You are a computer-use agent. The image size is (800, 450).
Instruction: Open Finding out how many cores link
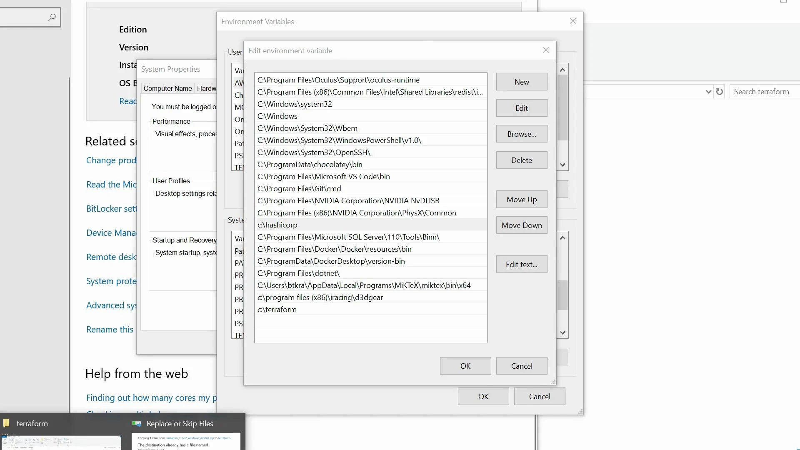151,397
